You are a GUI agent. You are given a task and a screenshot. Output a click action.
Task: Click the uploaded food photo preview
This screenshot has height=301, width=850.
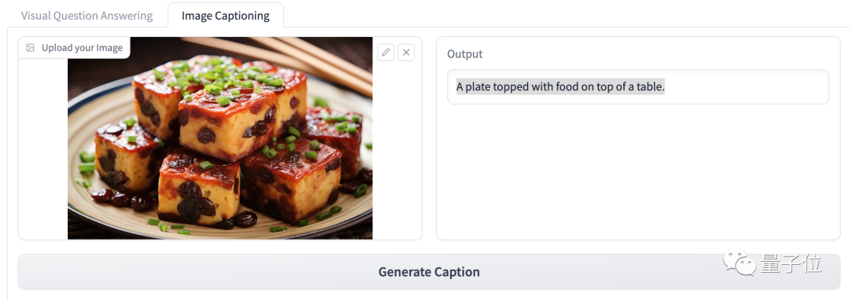tap(220, 138)
